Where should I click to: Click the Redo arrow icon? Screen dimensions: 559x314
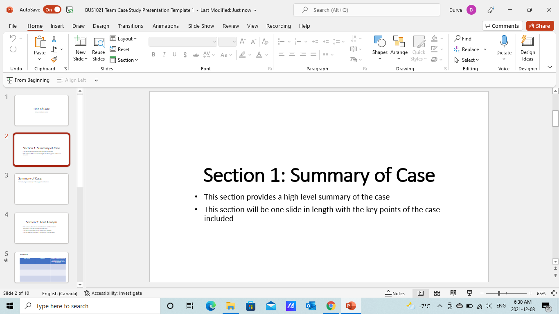pos(13,49)
